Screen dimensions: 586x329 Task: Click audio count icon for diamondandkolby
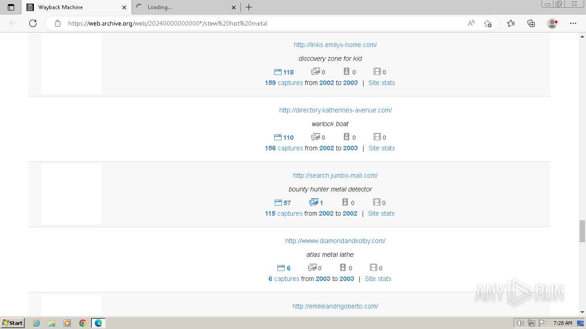[x=346, y=268]
